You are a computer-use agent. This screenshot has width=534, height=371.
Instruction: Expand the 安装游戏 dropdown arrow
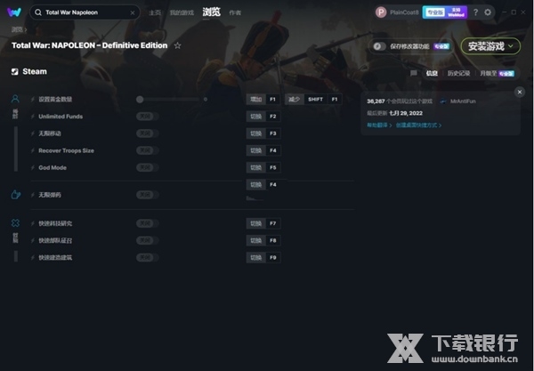pos(511,46)
